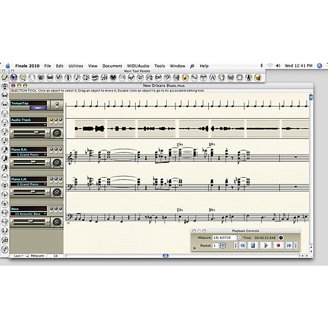Screen dimensions: 328x328
Task: Toggle Audio Track record button
Action: point(51,119)
